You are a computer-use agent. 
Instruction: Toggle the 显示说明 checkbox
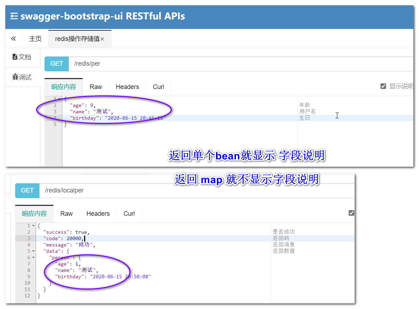[x=383, y=86]
